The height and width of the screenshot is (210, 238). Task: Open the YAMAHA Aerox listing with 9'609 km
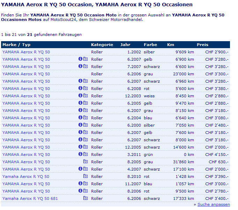tap(26, 52)
